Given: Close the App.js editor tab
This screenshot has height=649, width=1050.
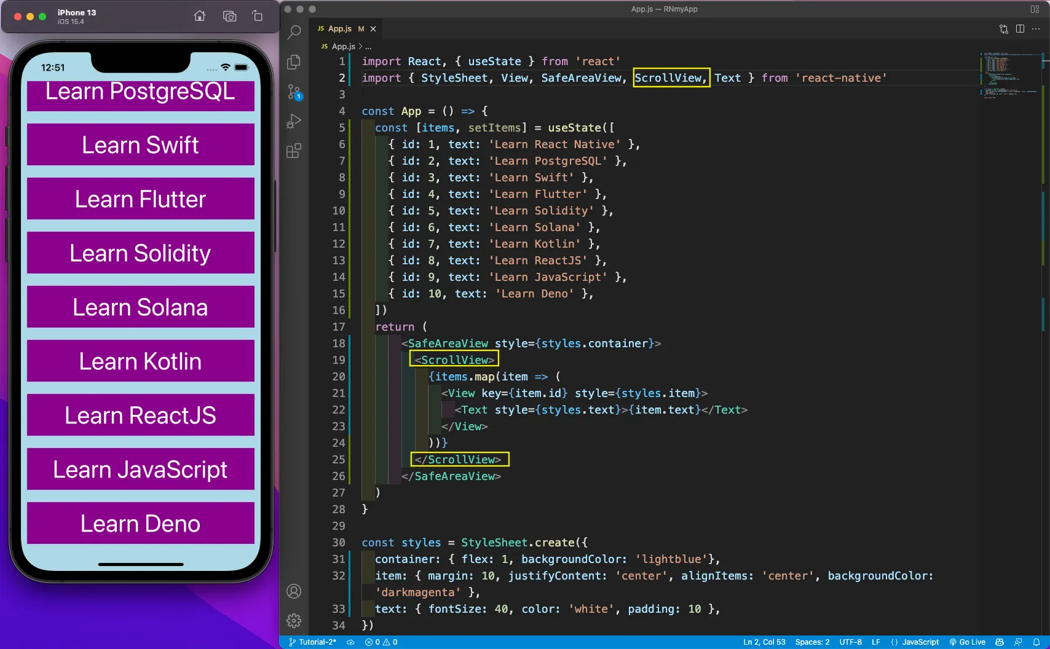Looking at the screenshot, I should tap(373, 29).
